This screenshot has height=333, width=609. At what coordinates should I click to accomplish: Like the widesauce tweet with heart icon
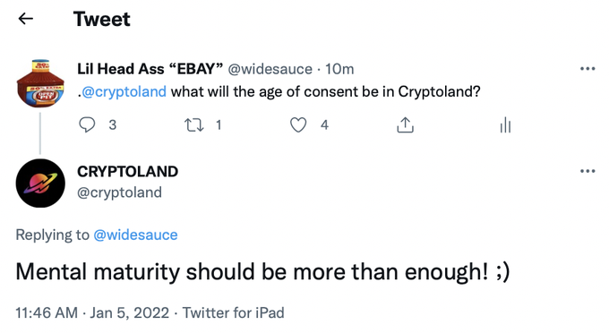pos(298,125)
